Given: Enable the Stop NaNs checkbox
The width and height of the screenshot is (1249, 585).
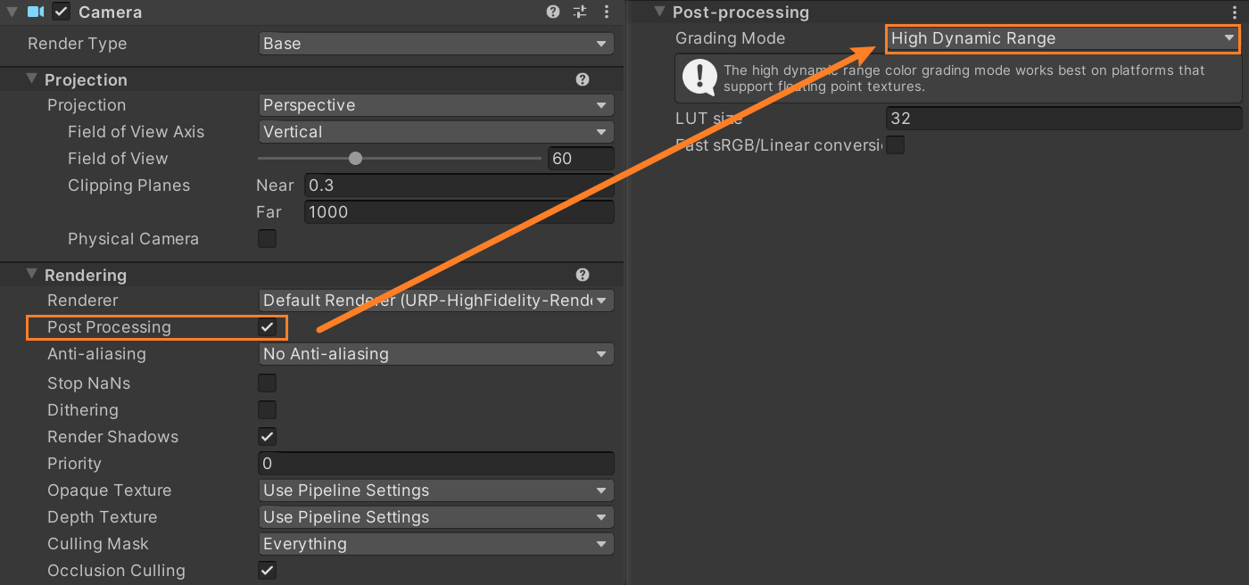Looking at the screenshot, I should coord(267,383).
